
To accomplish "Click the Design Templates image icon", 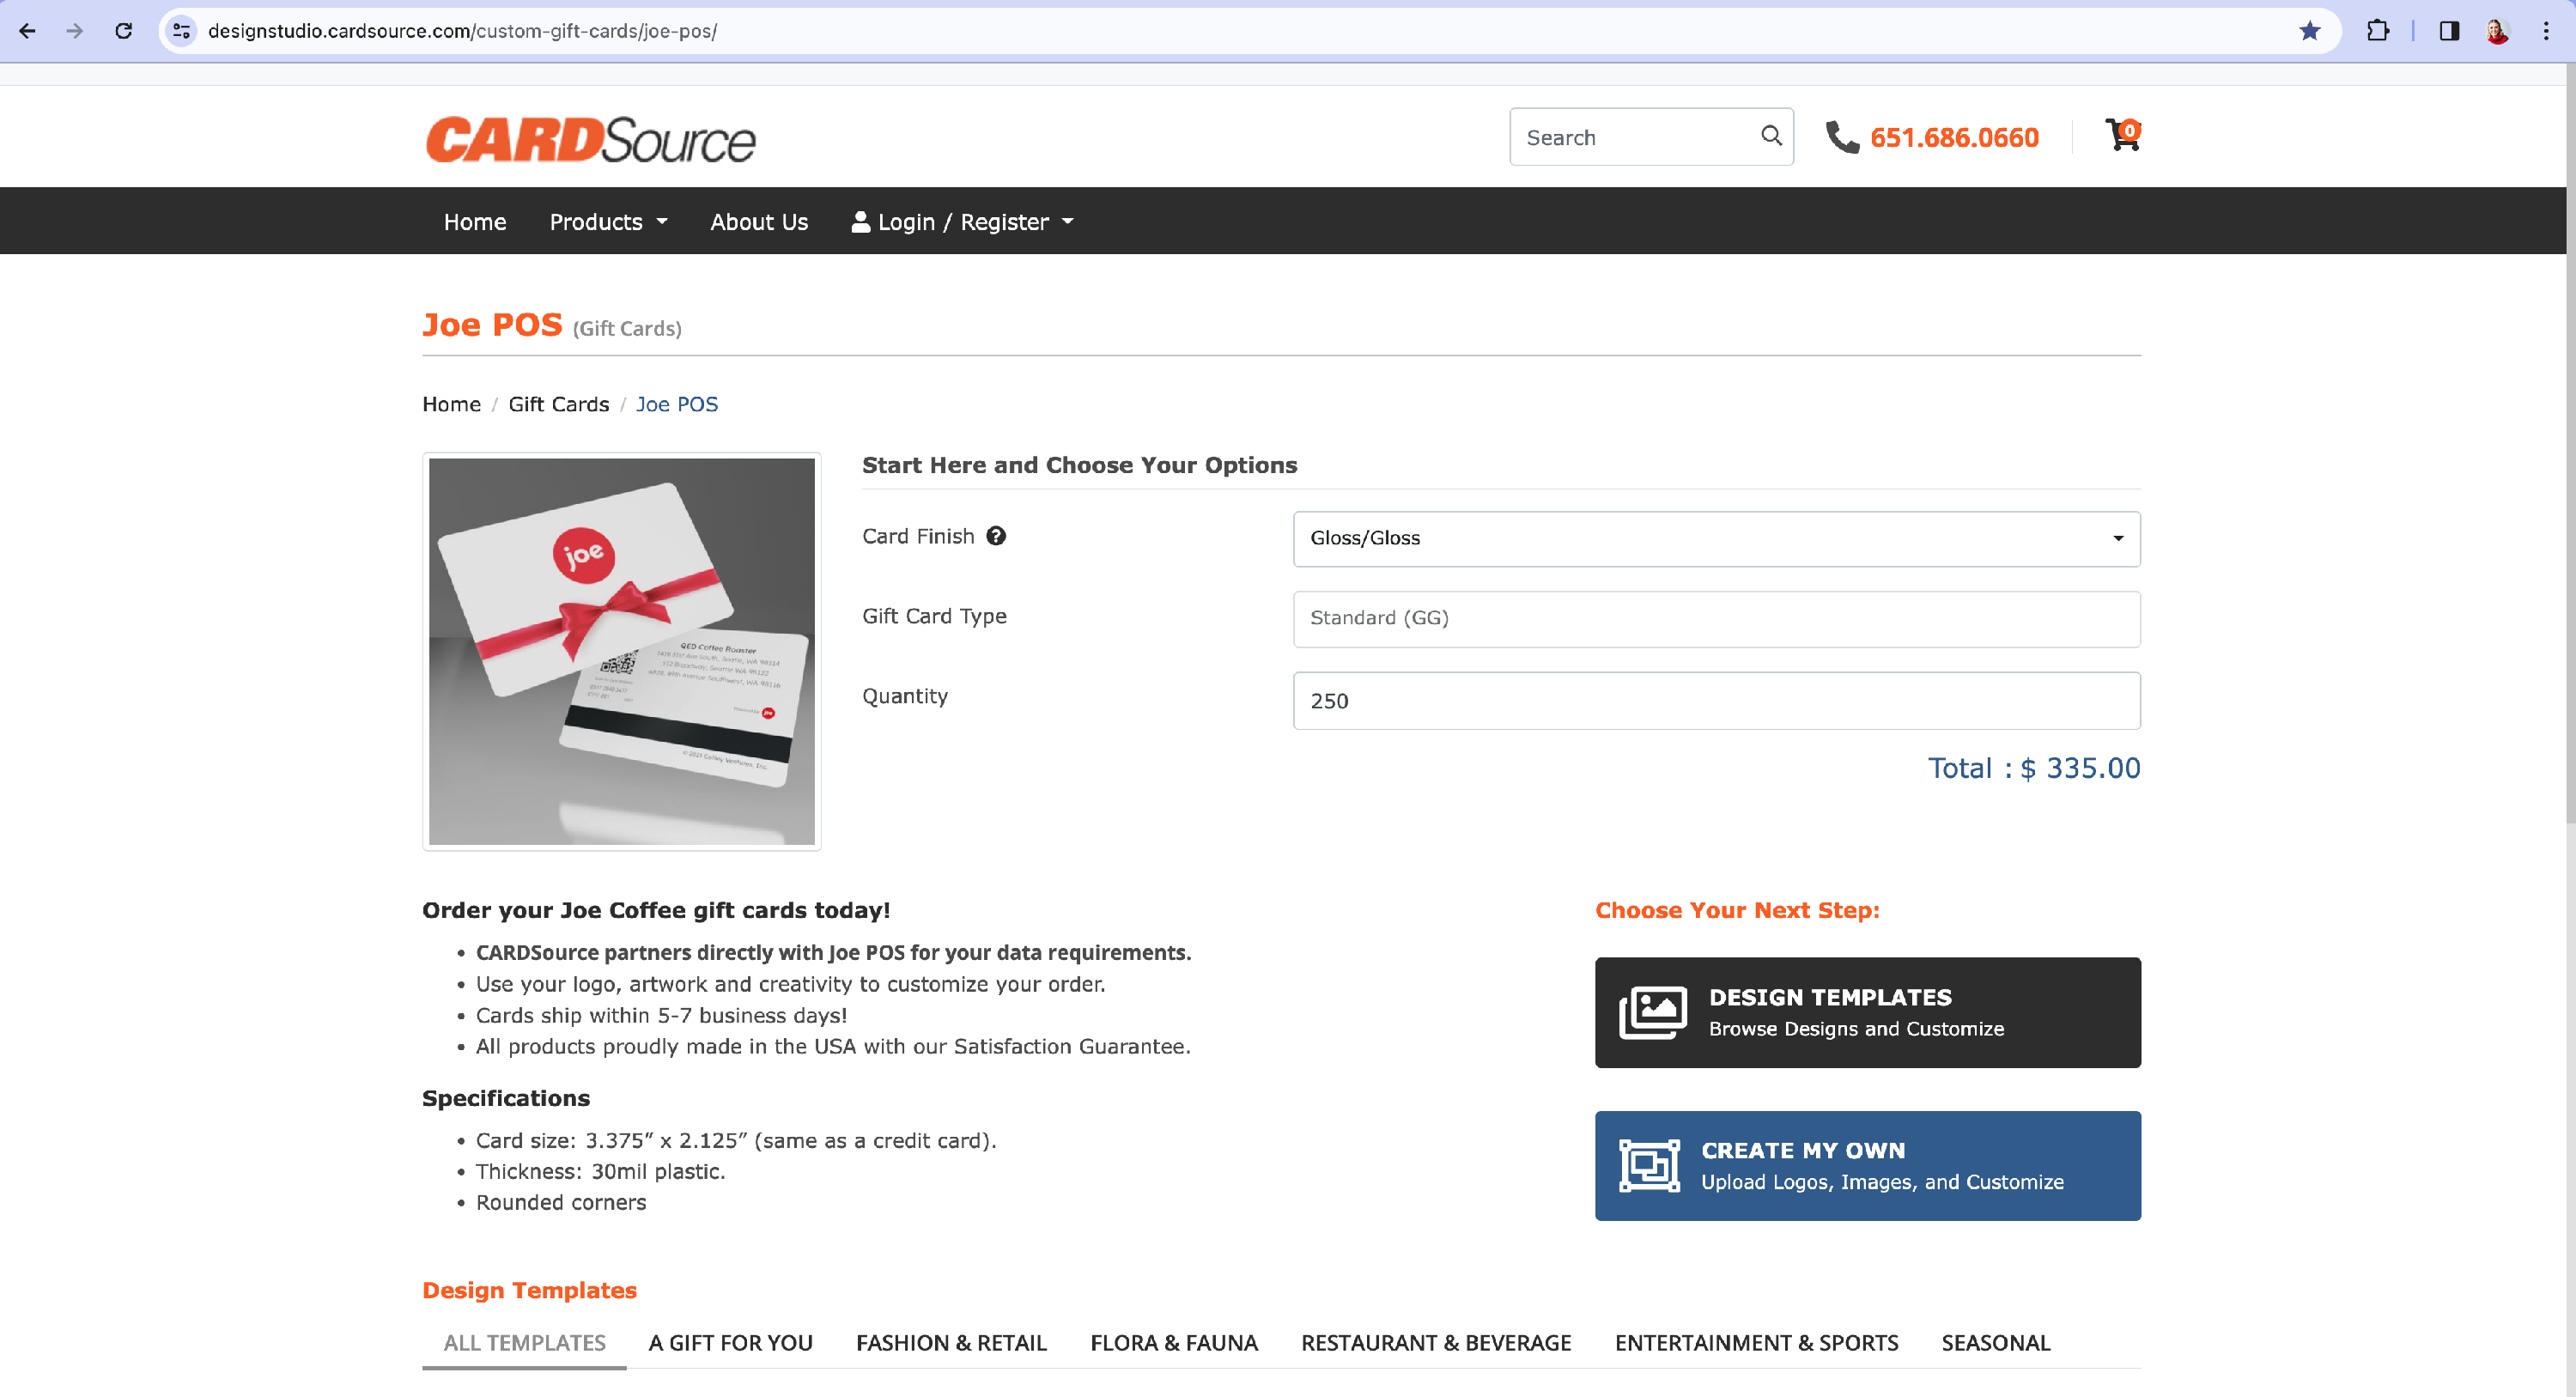I will point(1652,1012).
